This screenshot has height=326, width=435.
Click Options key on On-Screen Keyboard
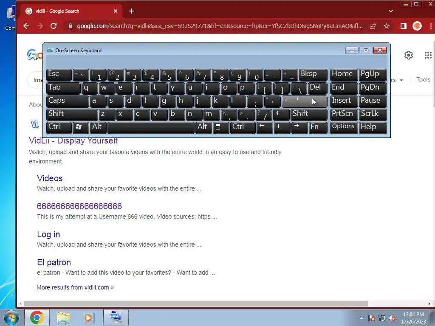344,127
